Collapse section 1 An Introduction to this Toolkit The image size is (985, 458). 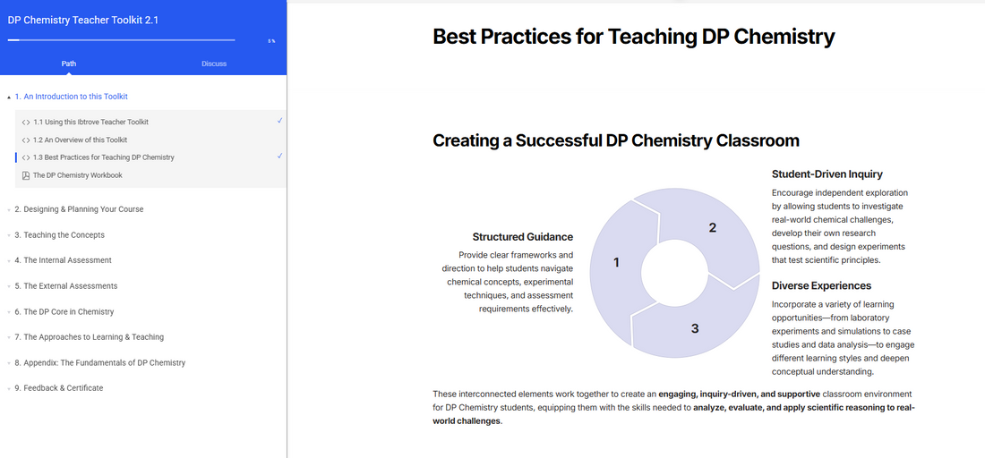(9, 97)
